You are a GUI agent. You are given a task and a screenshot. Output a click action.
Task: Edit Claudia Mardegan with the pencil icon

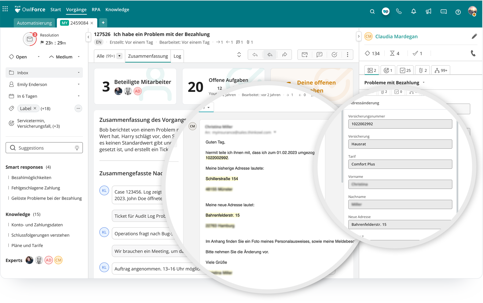click(474, 36)
